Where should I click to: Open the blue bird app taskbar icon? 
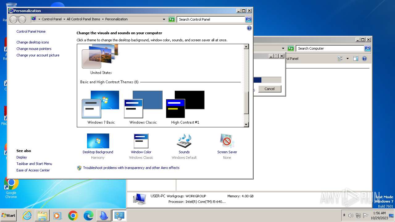coord(104,216)
